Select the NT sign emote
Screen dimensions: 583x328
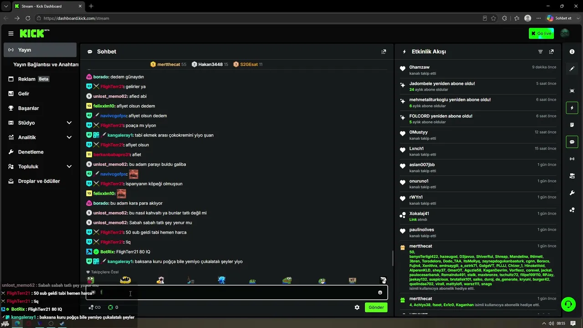click(x=353, y=280)
